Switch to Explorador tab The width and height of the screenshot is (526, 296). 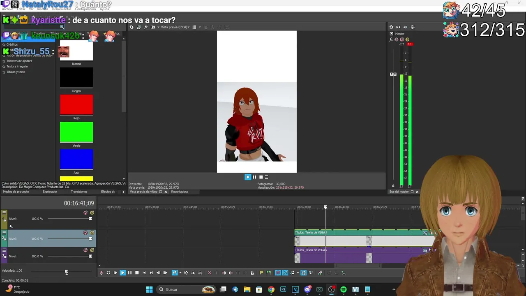(50, 192)
